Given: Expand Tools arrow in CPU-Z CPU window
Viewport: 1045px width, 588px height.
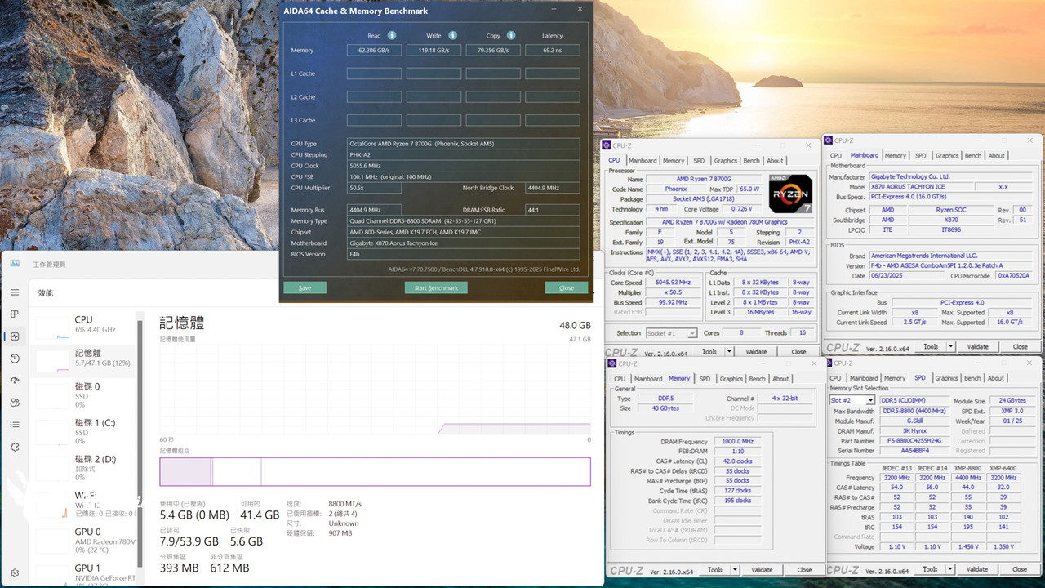Looking at the screenshot, I should (728, 352).
